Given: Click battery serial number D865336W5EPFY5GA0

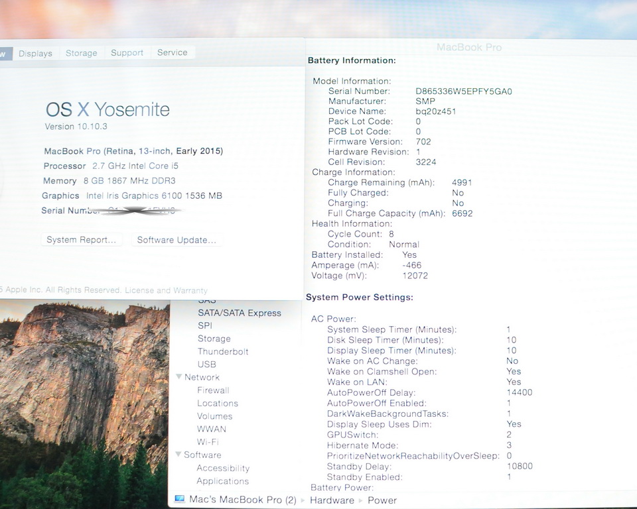Looking at the screenshot, I should pos(464,91).
